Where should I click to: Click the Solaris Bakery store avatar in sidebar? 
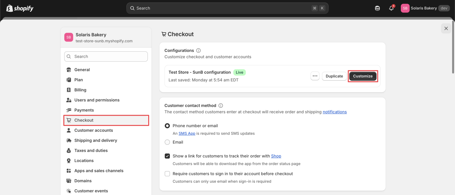(69, 37)
